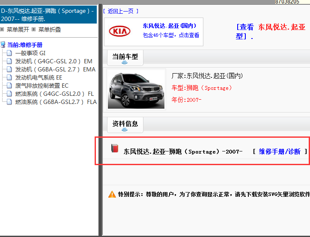Viewport: 310px width, 237px height.
Task: Select 发动机电气系统 EE in the tree
Action: coord(39,77)
